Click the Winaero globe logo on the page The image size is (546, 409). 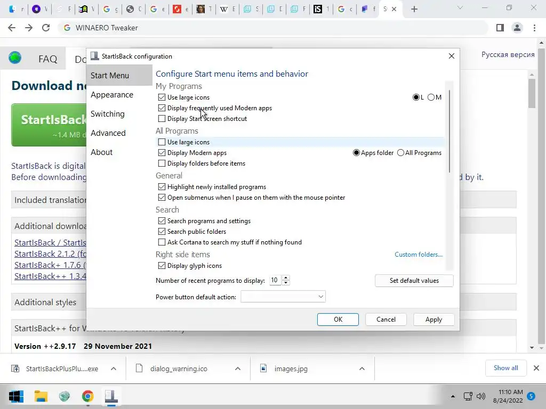(15, 58)
